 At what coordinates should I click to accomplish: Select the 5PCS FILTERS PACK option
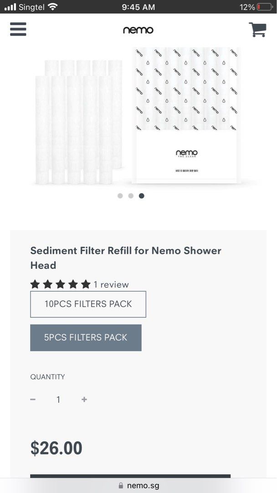click(86, 338)
